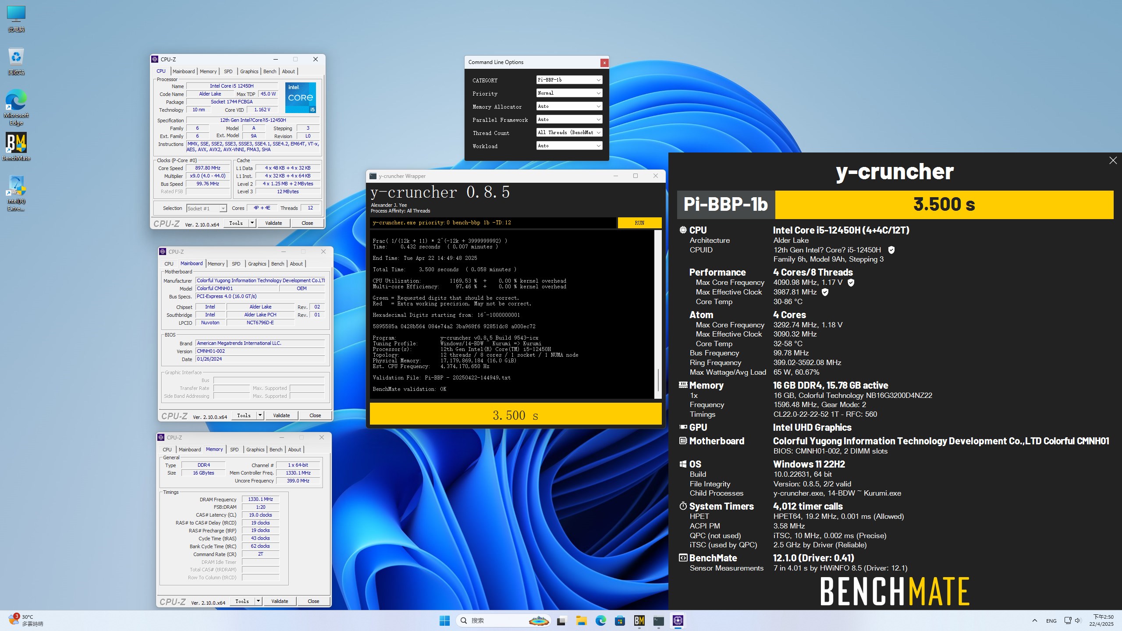
Task: Click the clock and date in taskbar
Action: [1102, 620]
